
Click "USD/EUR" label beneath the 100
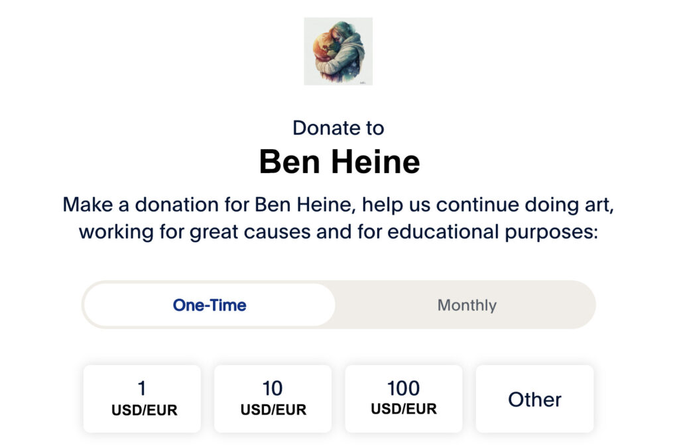tap(404, 410)
